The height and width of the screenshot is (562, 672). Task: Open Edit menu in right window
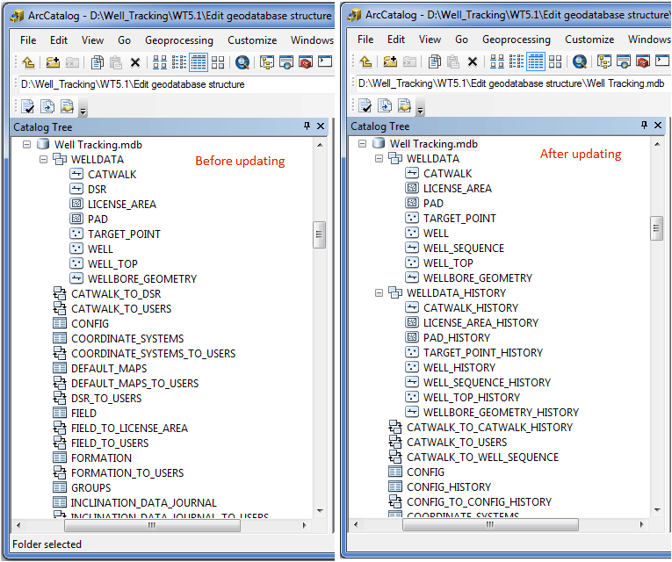click(396, 40)
